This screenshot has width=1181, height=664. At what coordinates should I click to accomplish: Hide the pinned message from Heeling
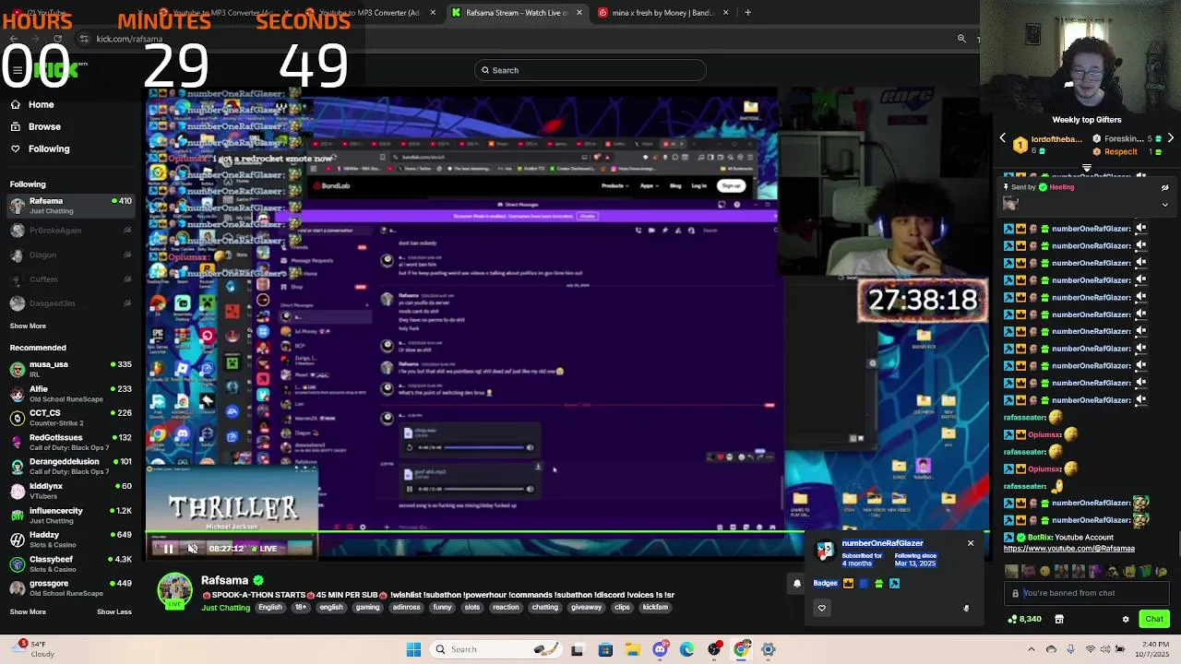click(1164, 187)
